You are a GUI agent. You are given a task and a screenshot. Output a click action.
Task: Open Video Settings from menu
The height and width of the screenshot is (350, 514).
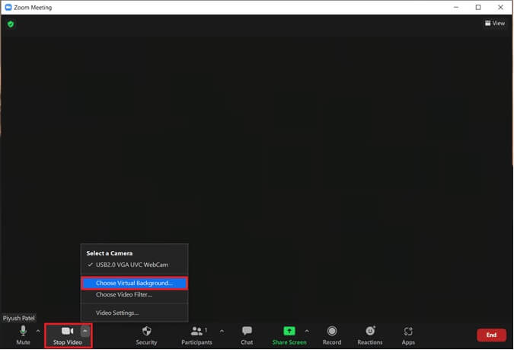134,313
